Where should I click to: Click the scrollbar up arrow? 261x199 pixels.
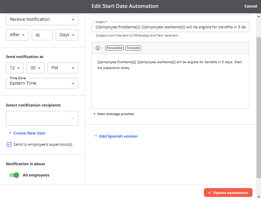pos(259,16)
